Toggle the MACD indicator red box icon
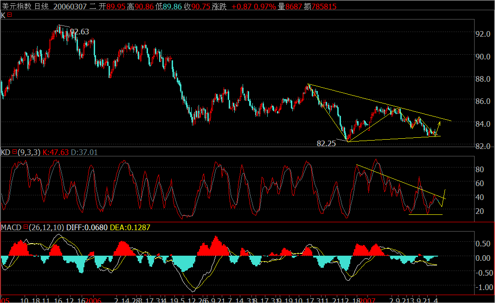This screenshot has height=303, width=495. [26, 227]
